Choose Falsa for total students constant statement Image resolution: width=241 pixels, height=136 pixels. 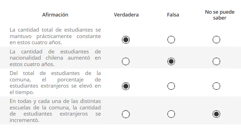[x=171, y=40]
